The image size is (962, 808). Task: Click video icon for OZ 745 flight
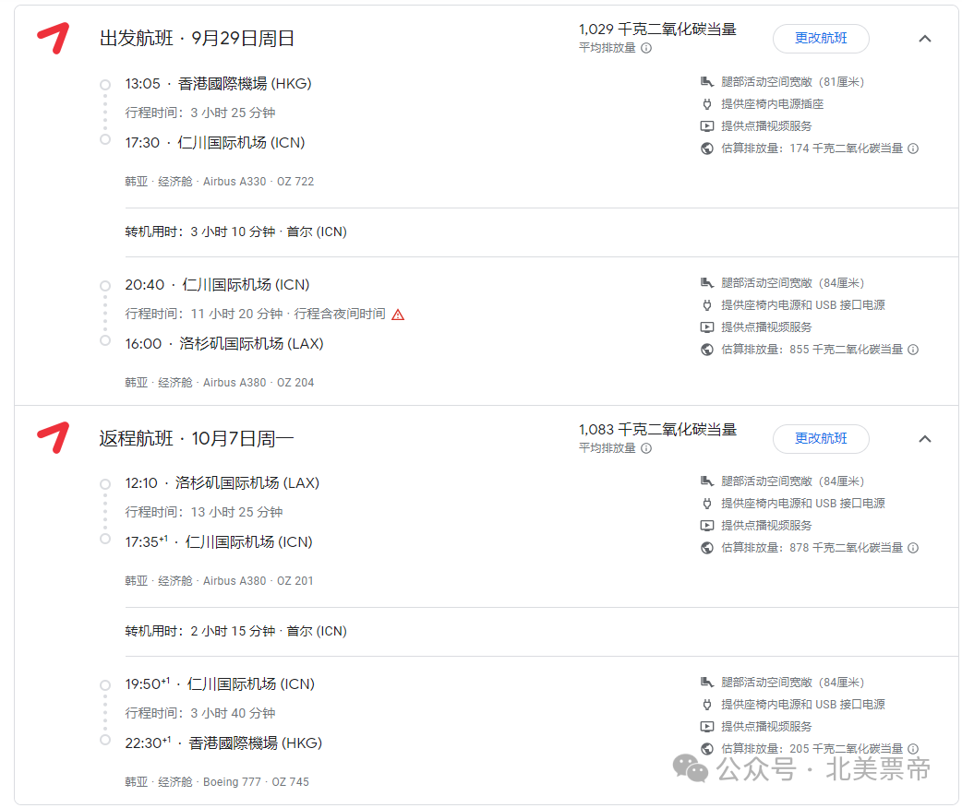(x=707, y=727)
